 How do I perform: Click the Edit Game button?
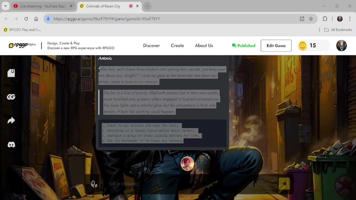click(x=276, y=46)
